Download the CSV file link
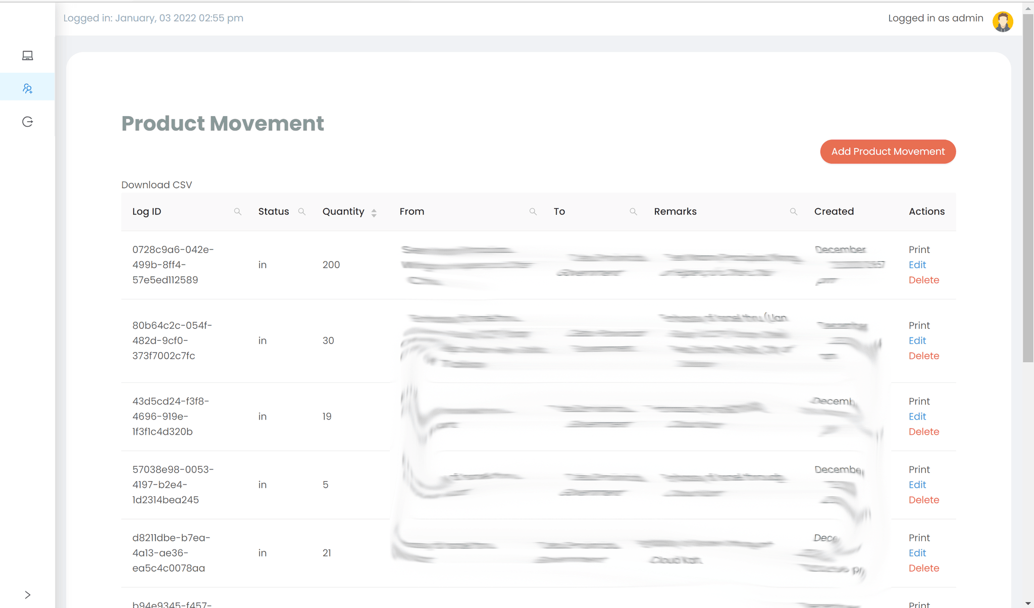This screenshot has height=608, width=1034. 157,185
